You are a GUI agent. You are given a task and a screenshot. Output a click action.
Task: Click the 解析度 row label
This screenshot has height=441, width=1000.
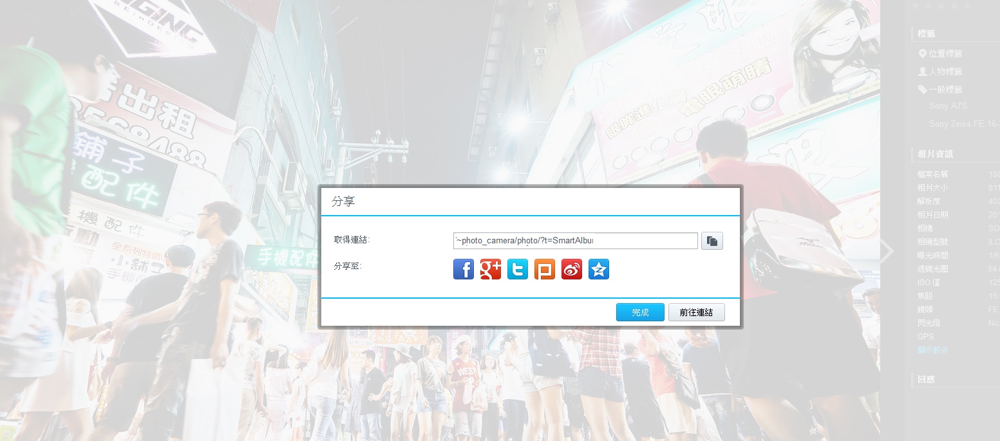(929, 202)
